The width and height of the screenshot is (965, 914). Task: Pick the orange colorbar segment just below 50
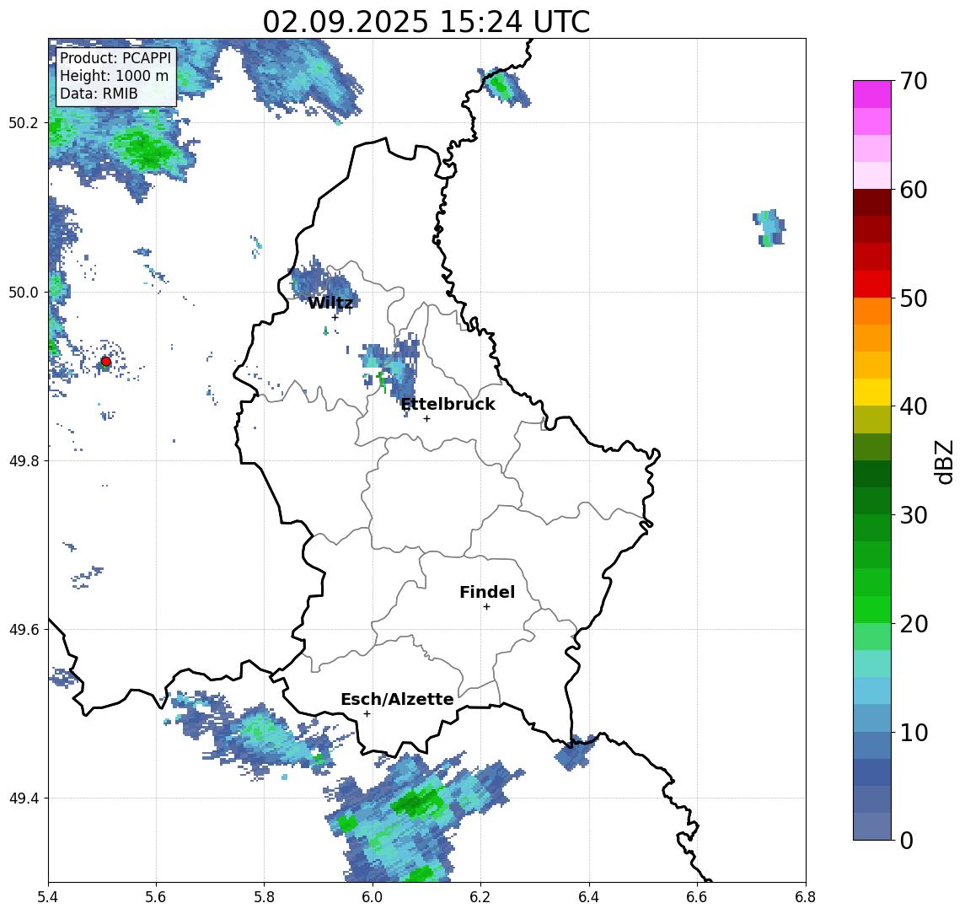click(x=872, y=311)
